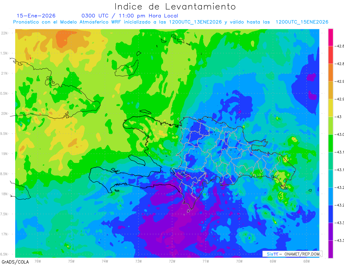Click the 'SisTT - ONAMET/REP.DOM.' credit box

click(x=292, y=254)
